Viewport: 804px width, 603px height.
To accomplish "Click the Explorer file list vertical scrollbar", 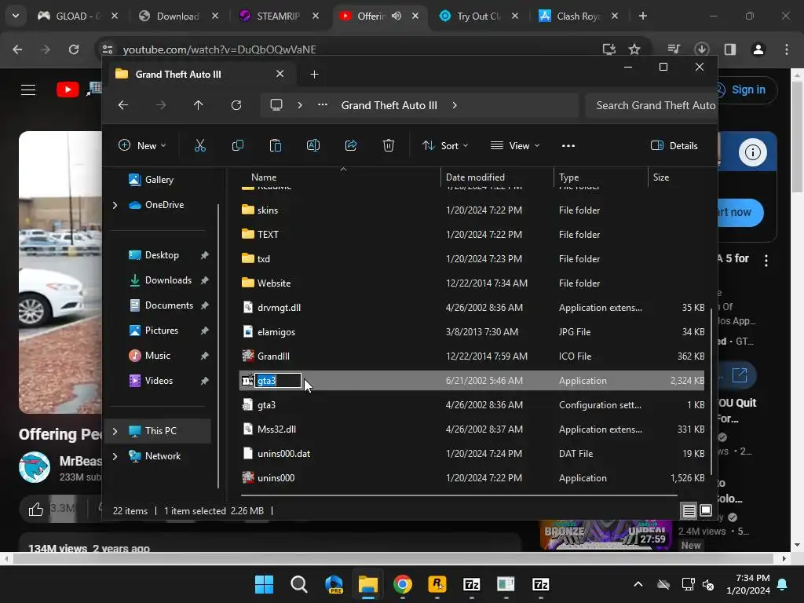I will click(711, 392).
